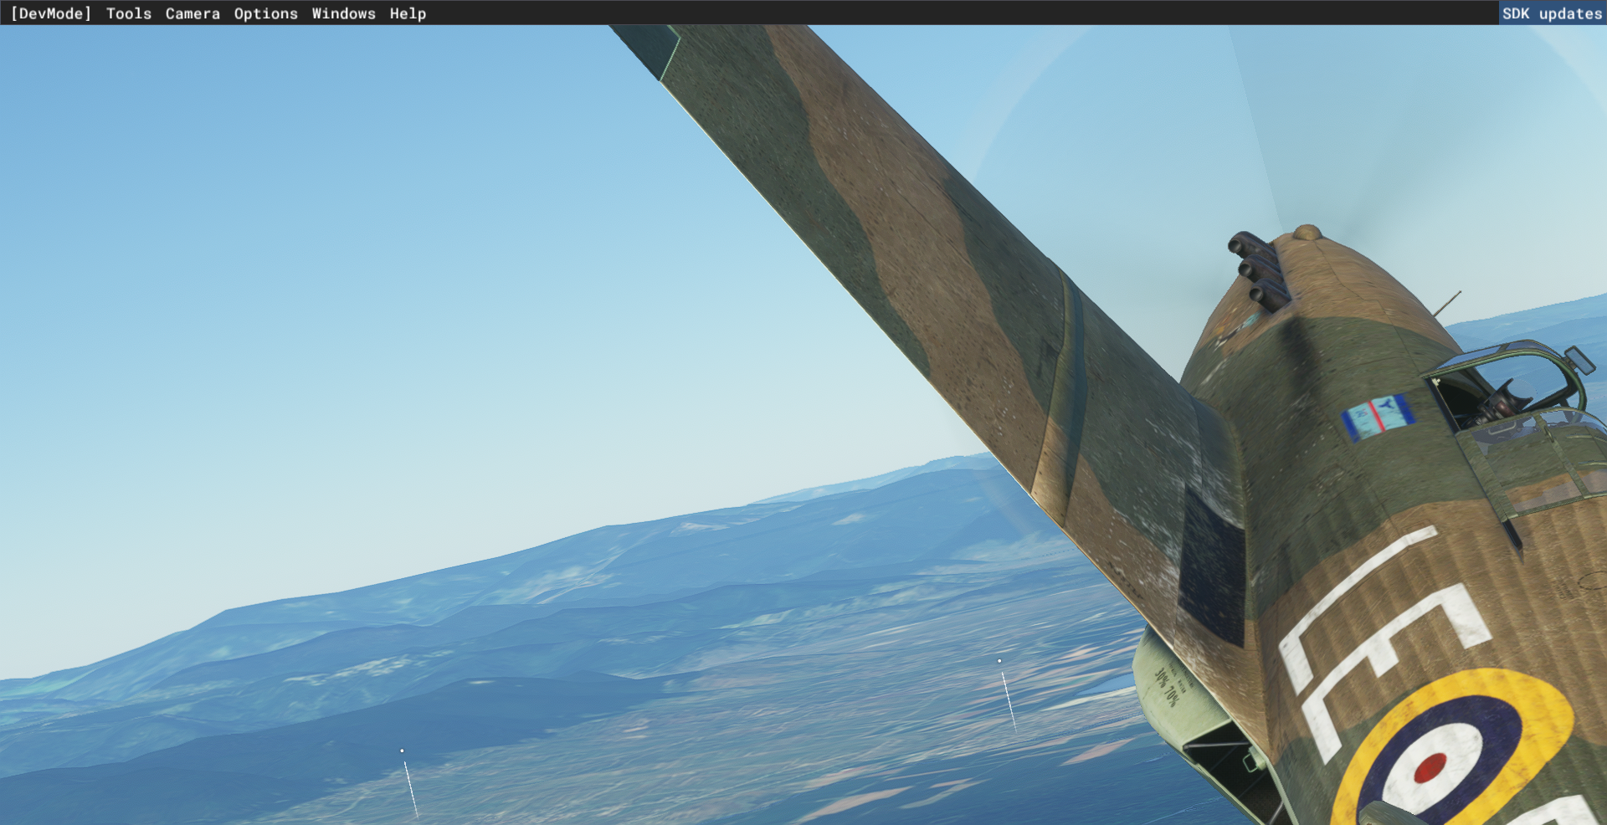Open the Tools menu
This screenshot has width=1607, height=825.
click(x=129, y=13)
